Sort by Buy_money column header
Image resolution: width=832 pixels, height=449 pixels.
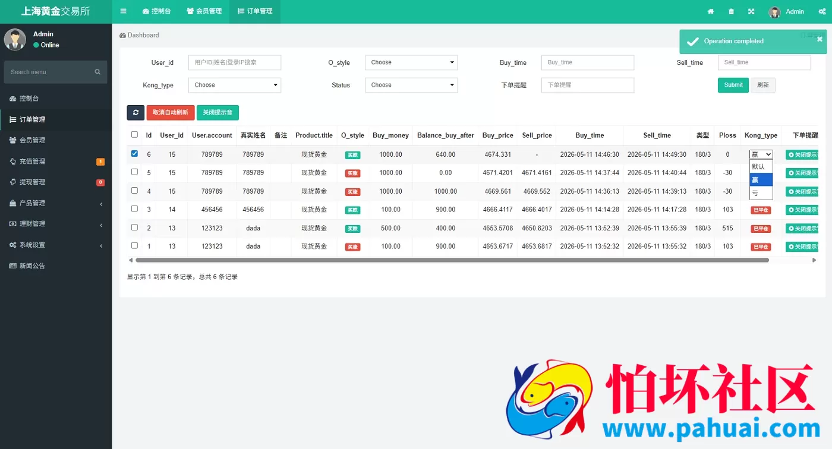(390, 135)
